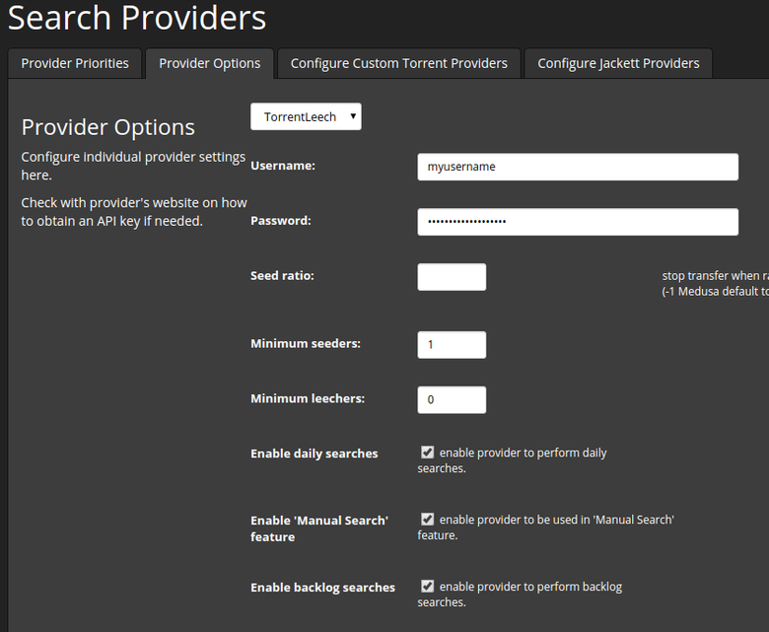Click the Minimum leechers input field

452,399
